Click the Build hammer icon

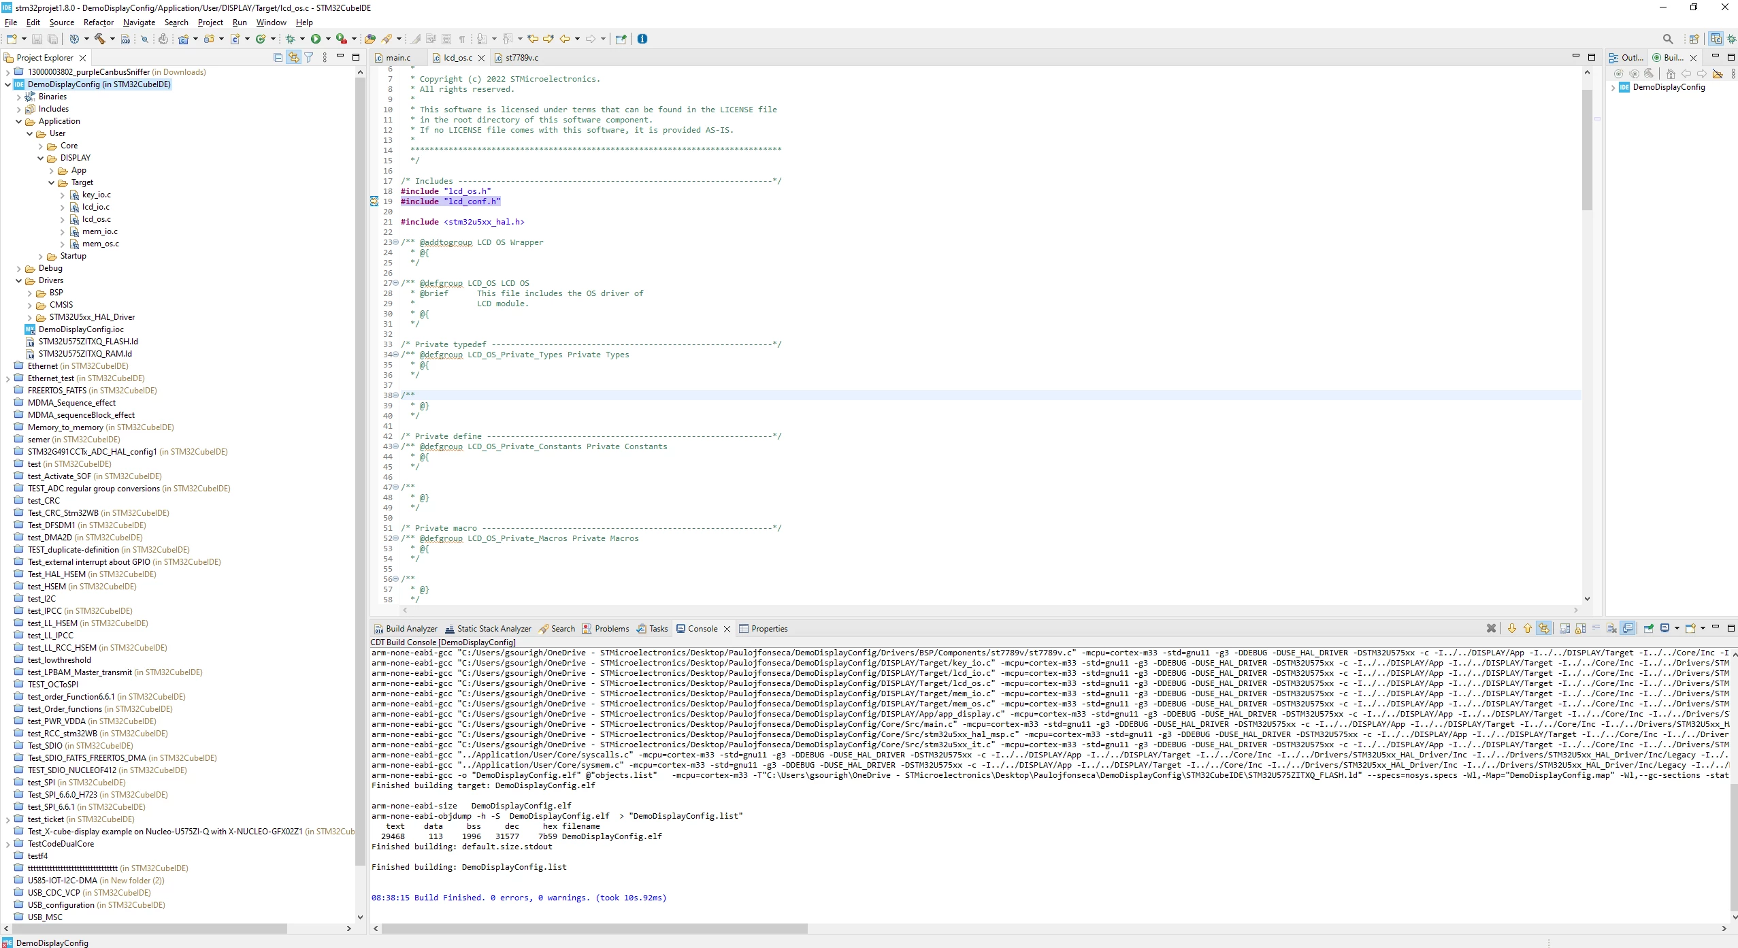[x=100, y=39]
